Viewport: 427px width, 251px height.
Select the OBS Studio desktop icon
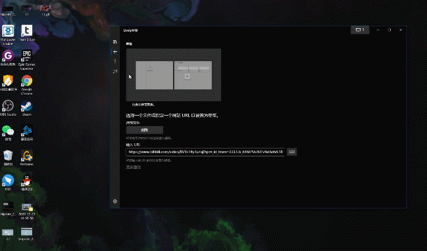pyautogui.click(x=8, y=108)
